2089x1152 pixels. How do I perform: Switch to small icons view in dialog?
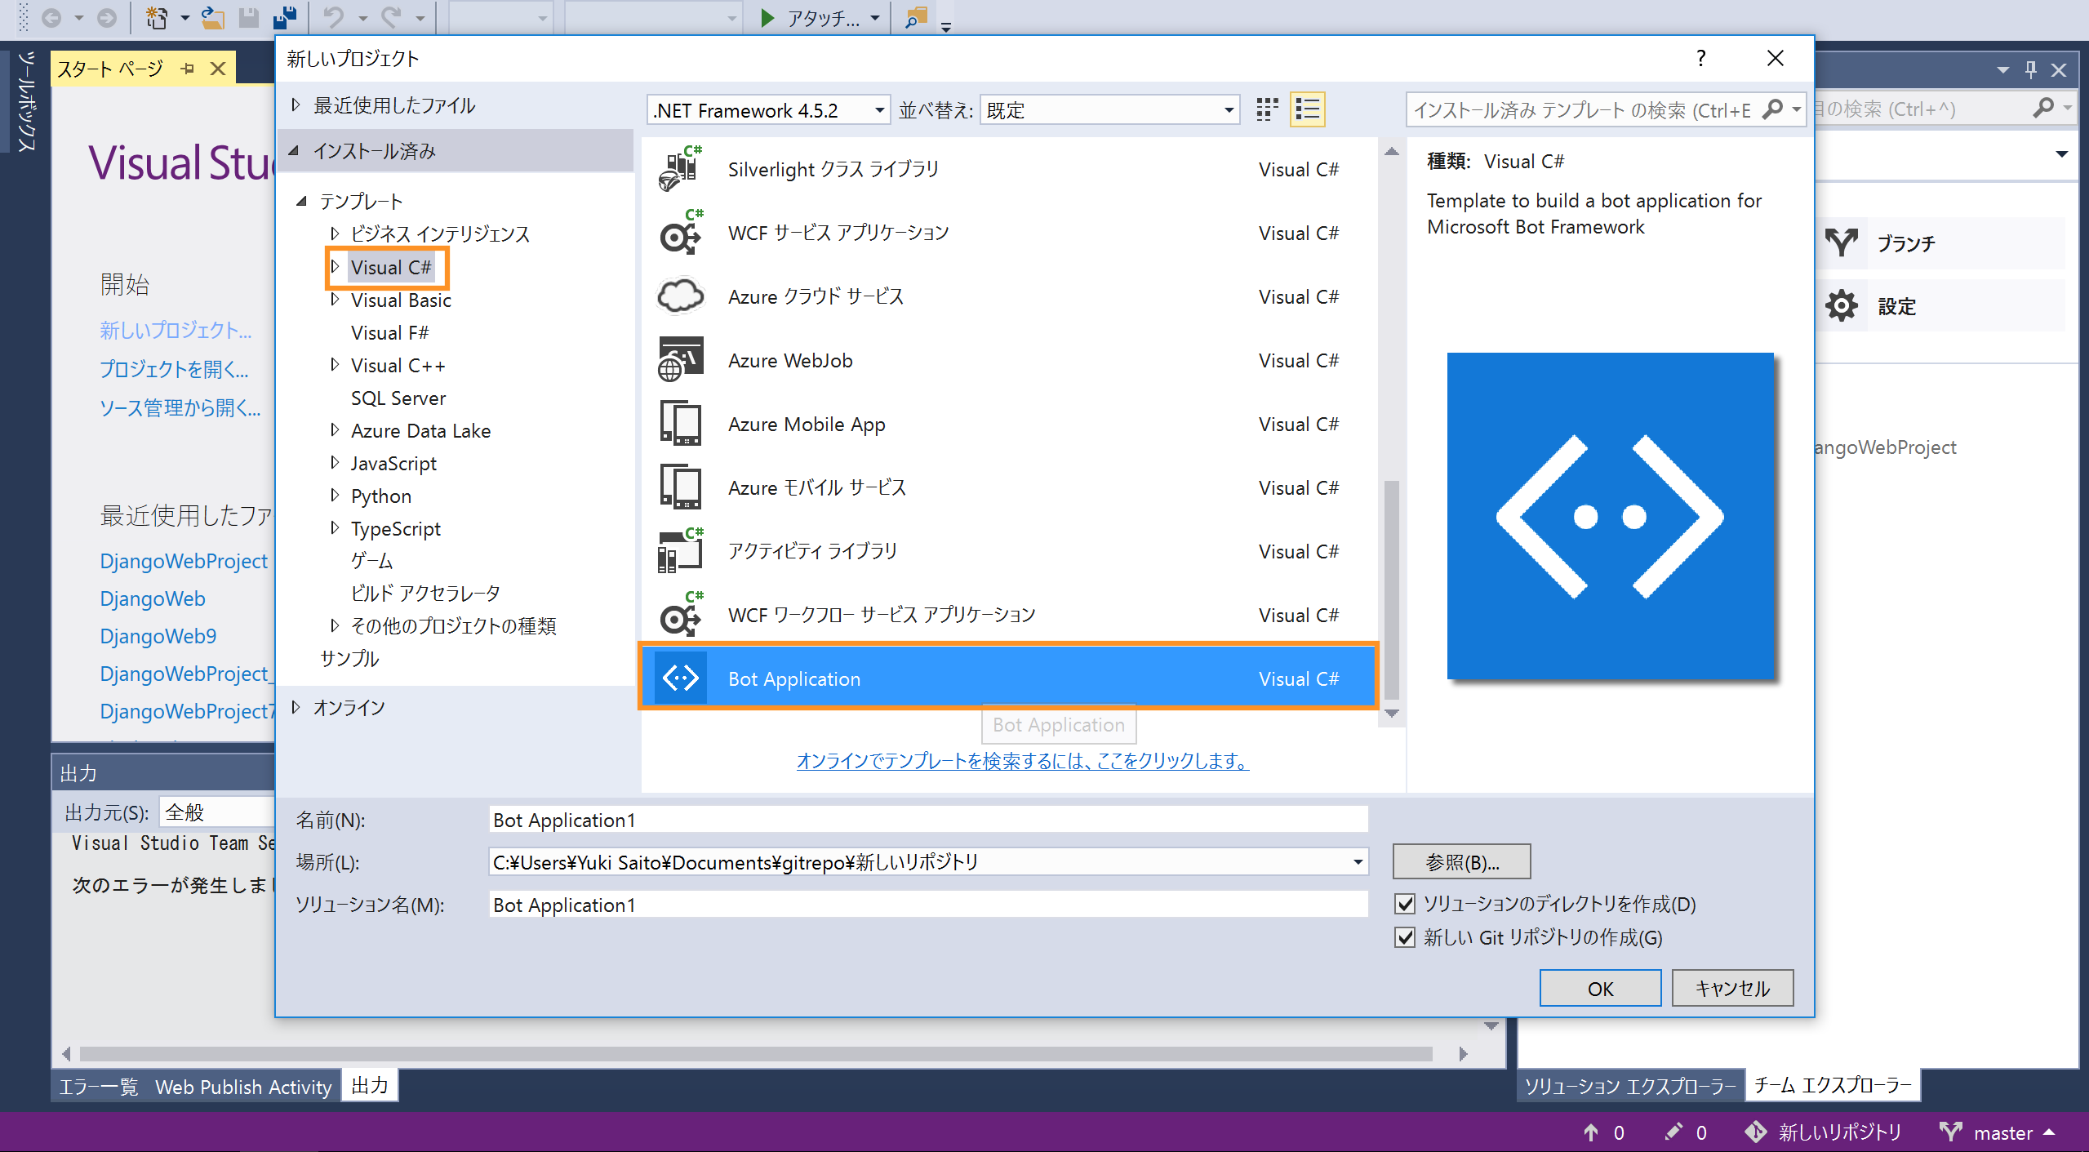(1267, 109)
